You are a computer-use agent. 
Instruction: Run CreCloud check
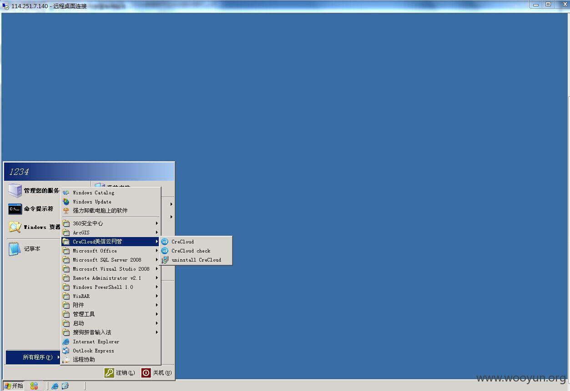196,251
